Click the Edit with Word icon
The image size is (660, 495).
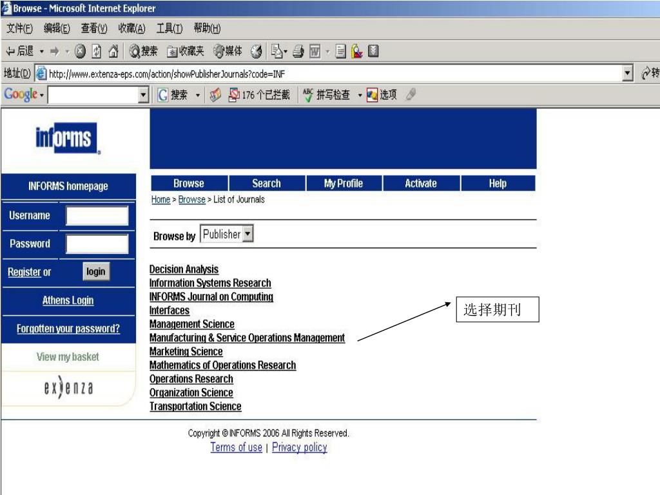(x=315, y=52)
